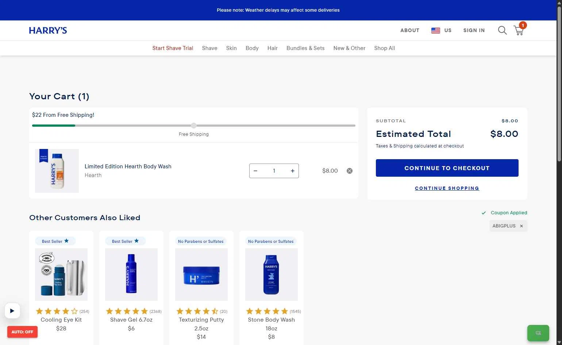562x345 pixels.
Task: Open Stone Body Wash product image
Action: [272, 275]
